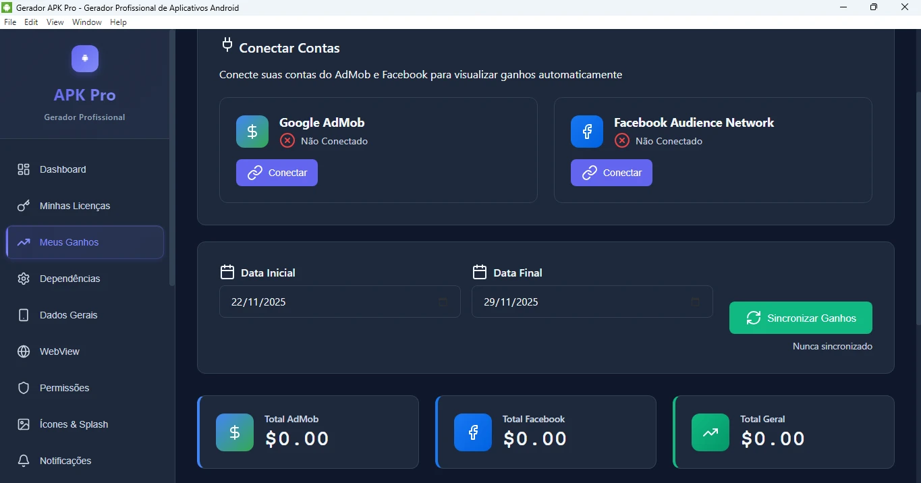
Task: Open the Help menu
Action: [118, 22]
